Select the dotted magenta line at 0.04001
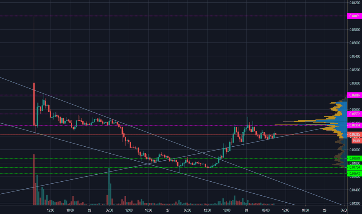 (173, 16)
